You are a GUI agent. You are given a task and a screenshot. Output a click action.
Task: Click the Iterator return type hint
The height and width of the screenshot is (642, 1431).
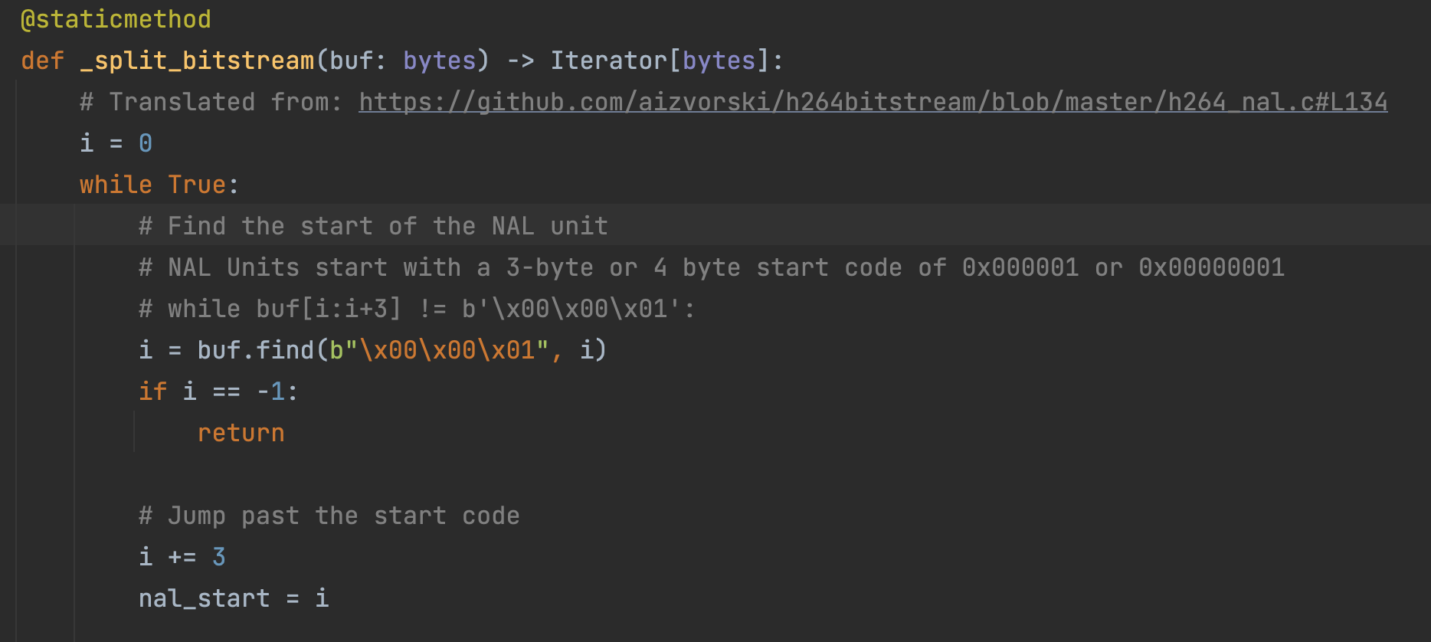tap(608, 61)
